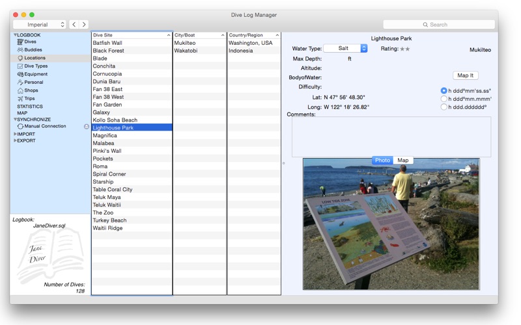
Task: Select the h ddd°mm'ss.ss" coordinate format
Action: (444, 90)
